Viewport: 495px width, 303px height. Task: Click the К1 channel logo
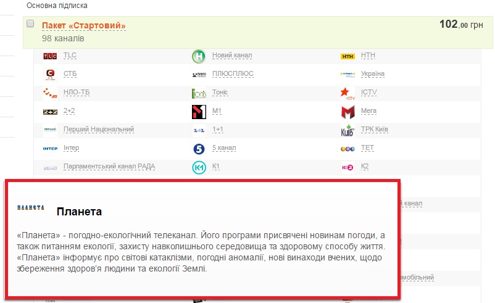pyautogui.click(x=199, y=167)
